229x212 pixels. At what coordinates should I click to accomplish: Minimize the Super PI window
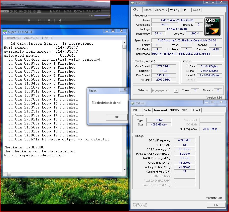click(x=107, y=31)
